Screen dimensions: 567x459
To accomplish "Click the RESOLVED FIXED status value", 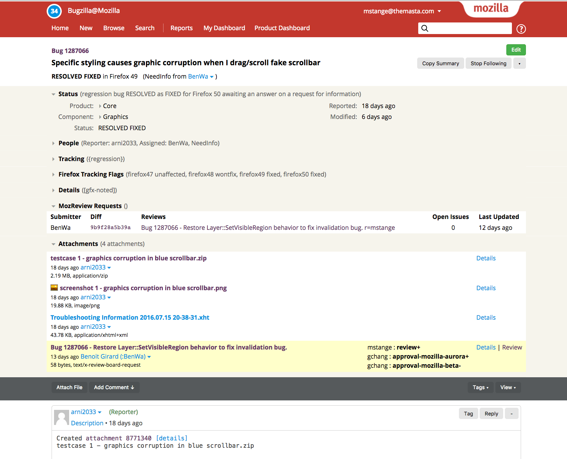I will click(122, 128).
